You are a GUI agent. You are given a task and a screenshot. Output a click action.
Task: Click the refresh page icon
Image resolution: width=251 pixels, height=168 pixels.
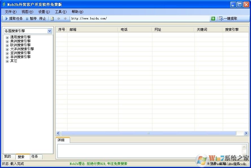pos(52,19)
